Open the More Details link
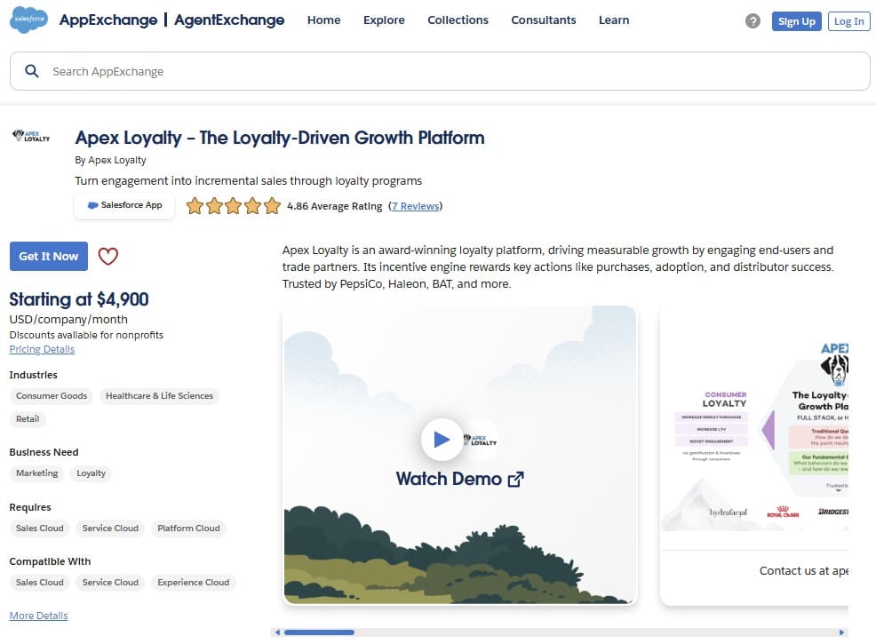The height and width of the screenshot is (644, 876). coord(38,616)
